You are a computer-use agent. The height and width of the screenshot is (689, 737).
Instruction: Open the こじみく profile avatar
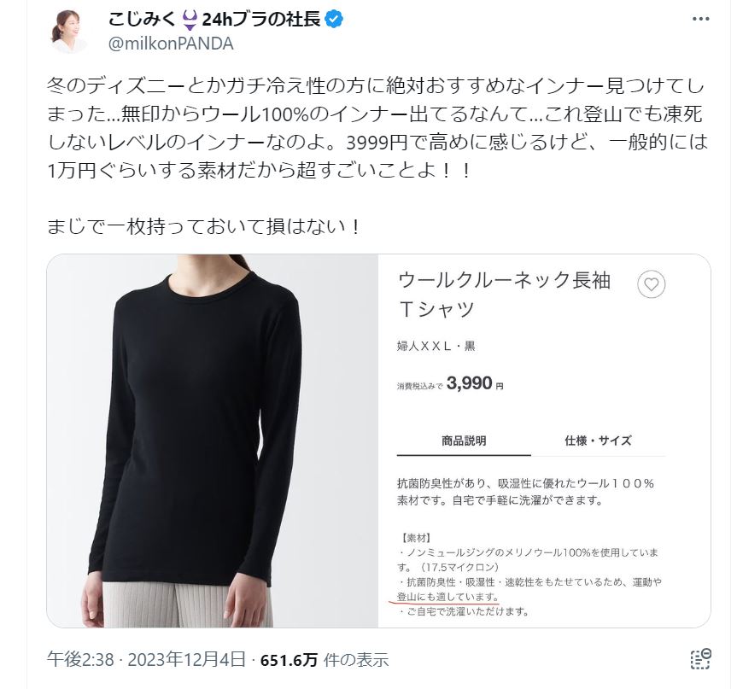pyautogui.click(x=70, y=31)
